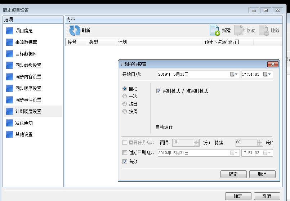The image size is (290, 201).
Task: Close the 计划任务设置 dialog
Action: [273, 64]
